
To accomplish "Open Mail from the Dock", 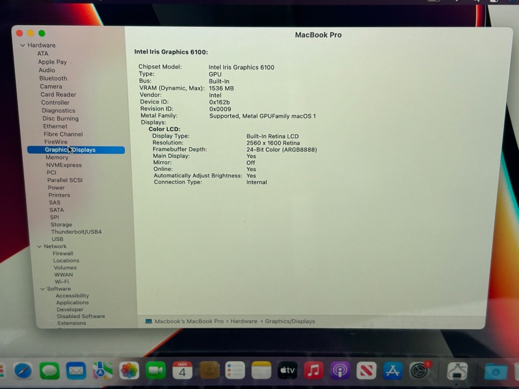I will [76, 371].
